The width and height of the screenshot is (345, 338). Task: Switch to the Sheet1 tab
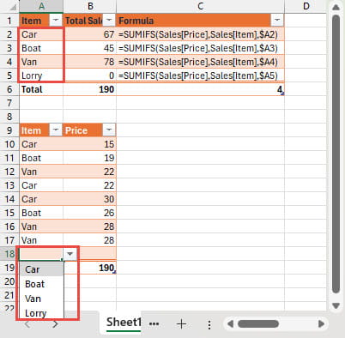point(124,323)
